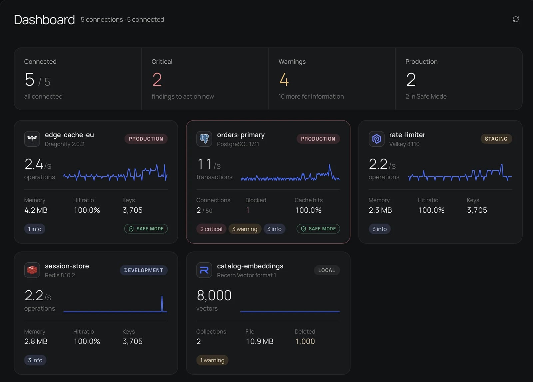Screen dimensions: 533x382
Task: Click the STAGING tag on rate-limiter
Action: point(496,139)
